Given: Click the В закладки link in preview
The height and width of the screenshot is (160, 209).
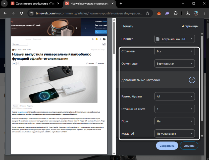Looking at the screenshot, I should tap(100, 64).
